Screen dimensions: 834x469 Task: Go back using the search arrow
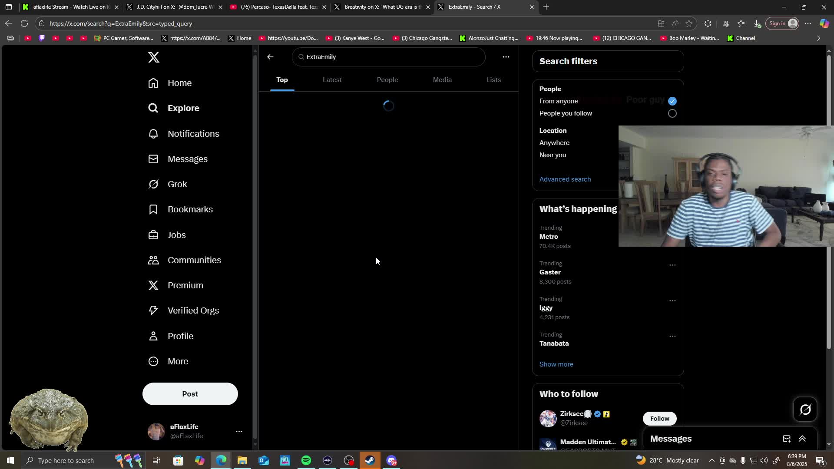pyautogui.click(x=270, y=57)
